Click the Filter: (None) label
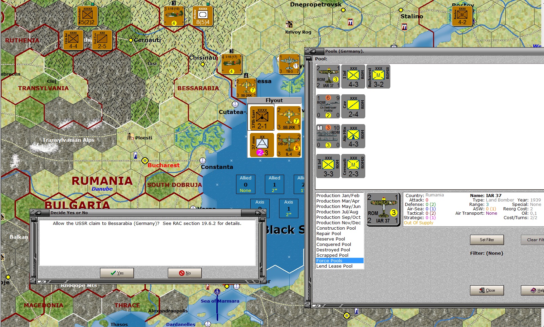This screenshot has height=327, width=544. pos(486,253)
